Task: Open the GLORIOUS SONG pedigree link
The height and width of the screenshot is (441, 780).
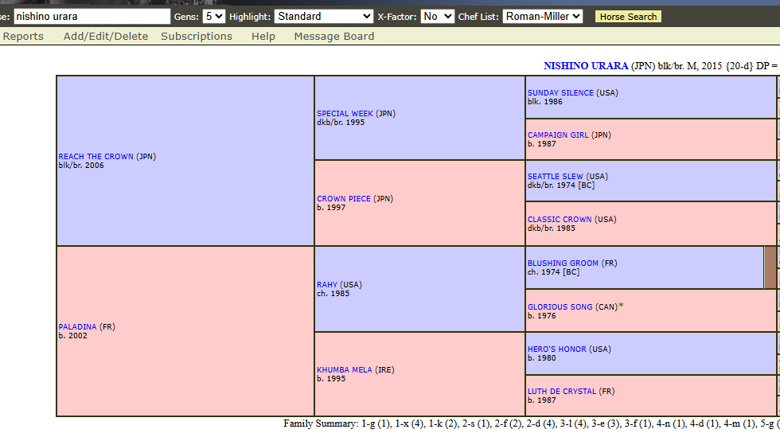Action: point(560,307)
